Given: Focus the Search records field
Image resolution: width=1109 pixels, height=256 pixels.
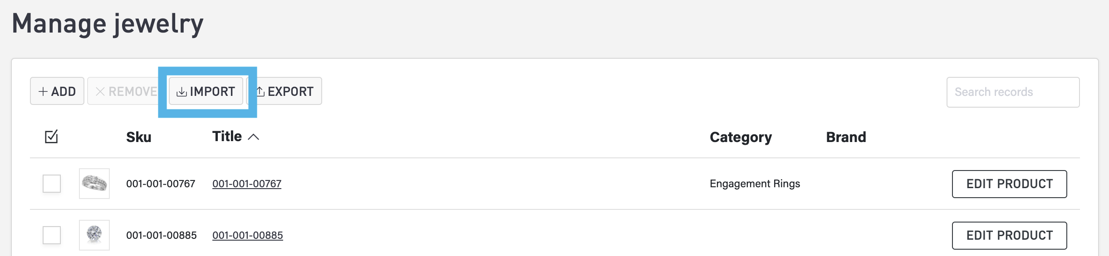Looking at the screenshot, I should 1013,92.
